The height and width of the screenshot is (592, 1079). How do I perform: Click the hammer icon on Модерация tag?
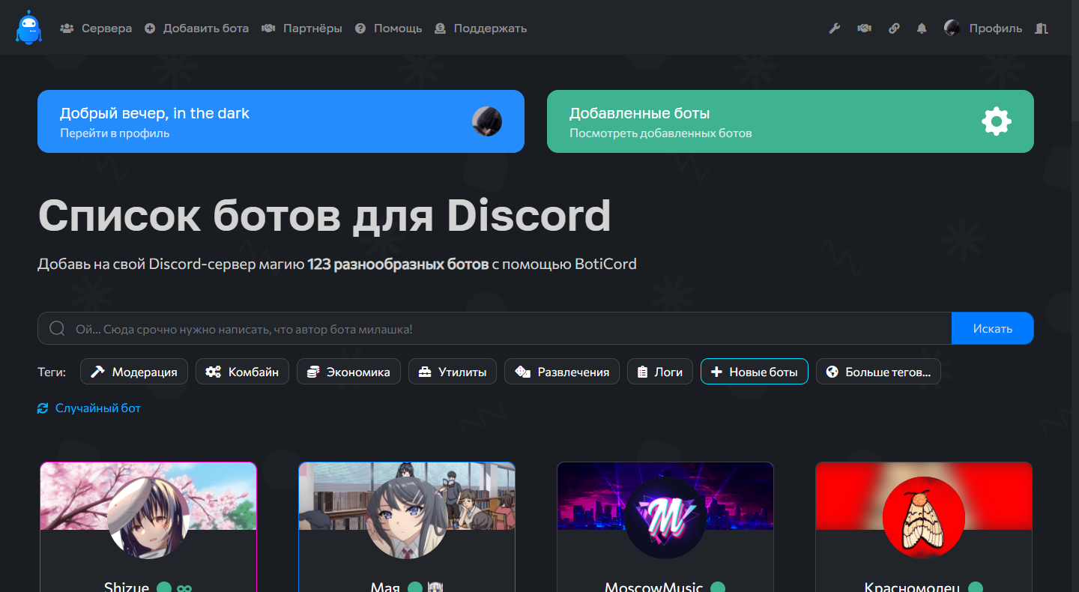tap(97, 372)
